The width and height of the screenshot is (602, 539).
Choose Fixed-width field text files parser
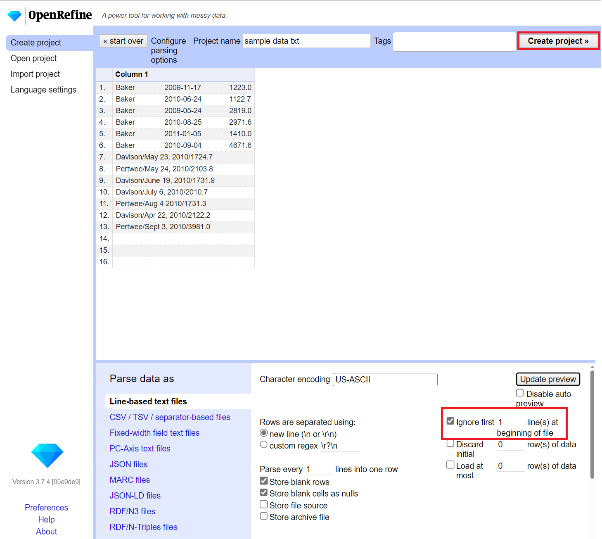point(154,433)
